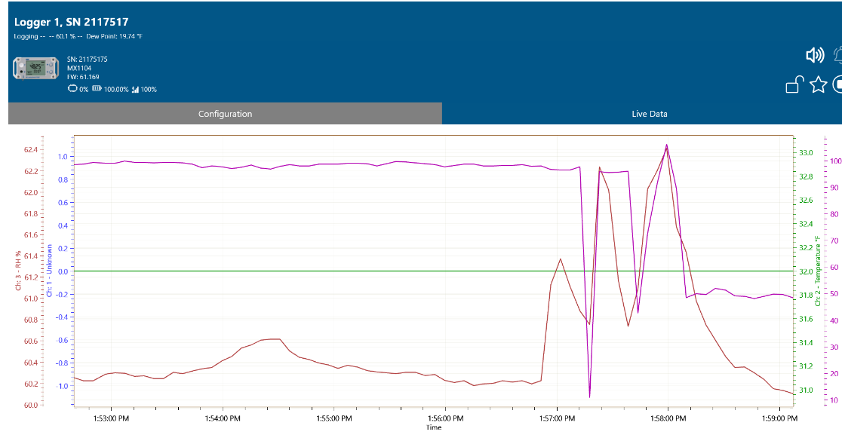Click the Time axis title below chart
The image size is (842, 441).
tap(433, 427)
